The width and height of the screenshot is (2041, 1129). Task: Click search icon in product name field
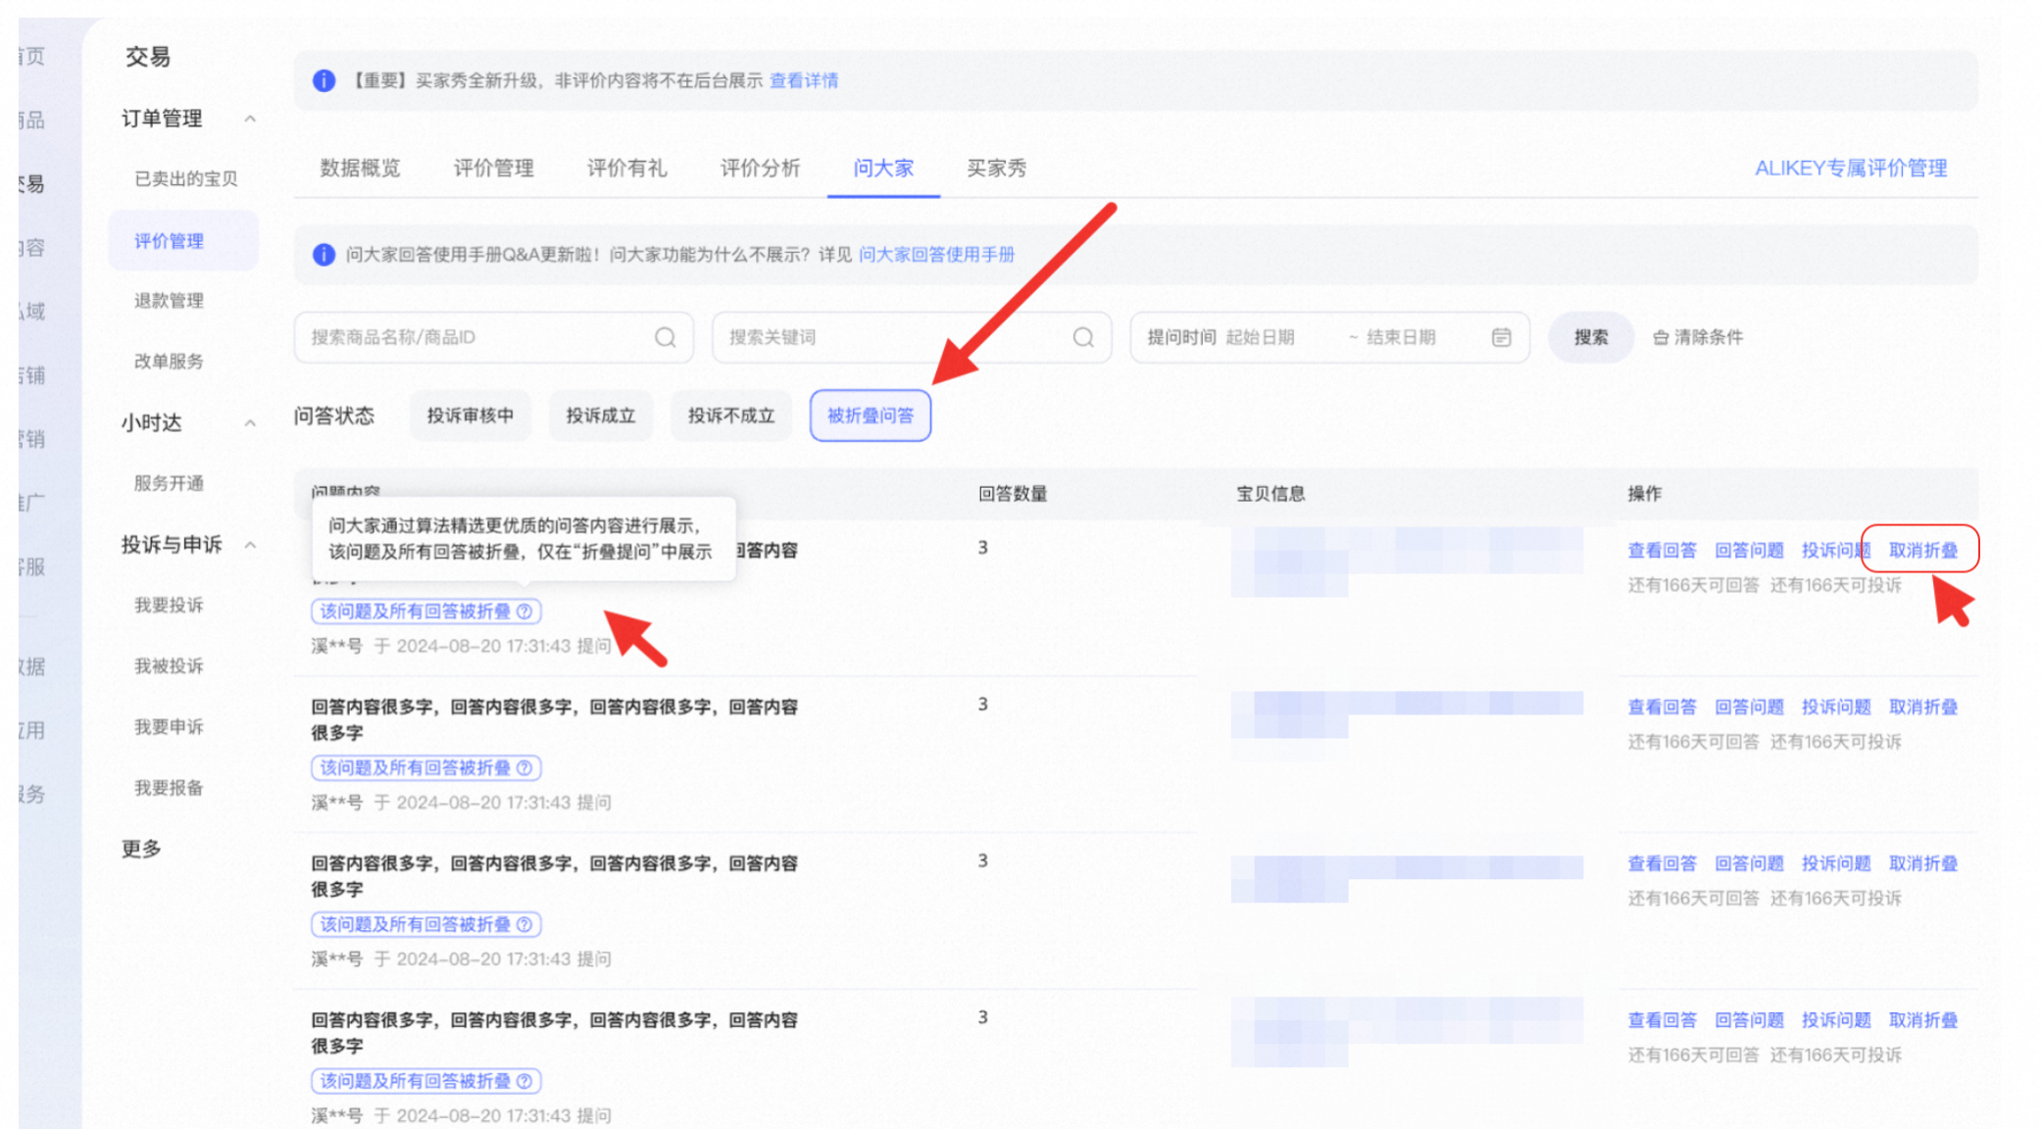[666, 337]
